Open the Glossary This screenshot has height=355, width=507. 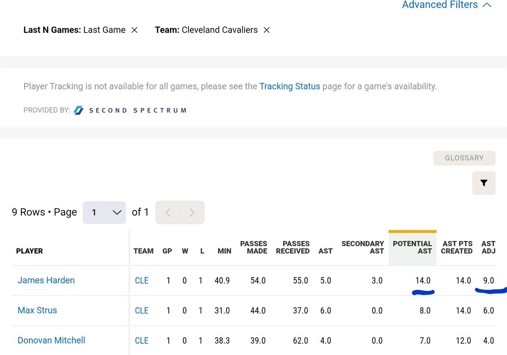464,158
